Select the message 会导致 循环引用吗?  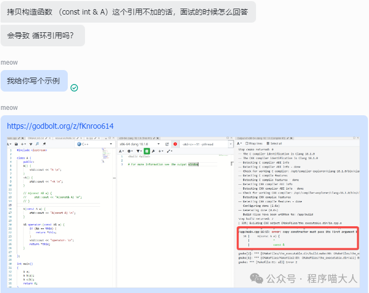(42, 36)
